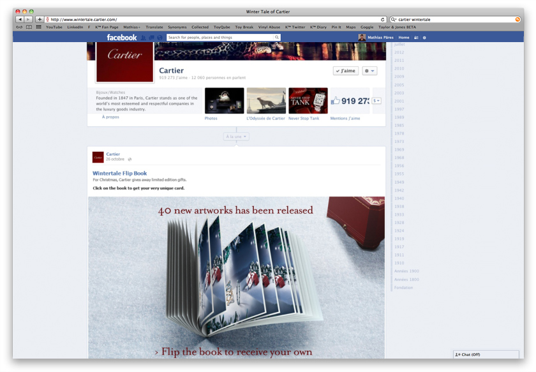Reload the page using the refresh icon
This screenshot has width=536, height=372.
382,20
